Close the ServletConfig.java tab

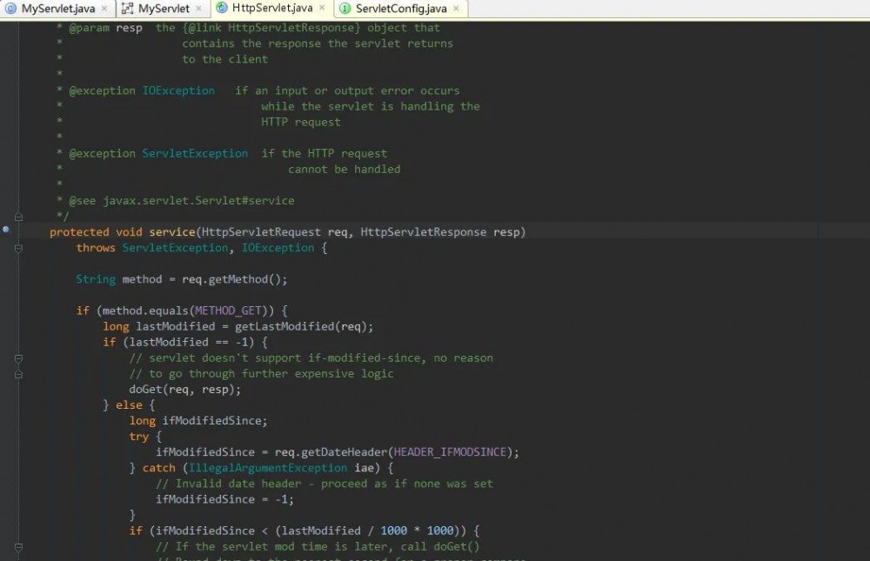[x=457, y=7]
